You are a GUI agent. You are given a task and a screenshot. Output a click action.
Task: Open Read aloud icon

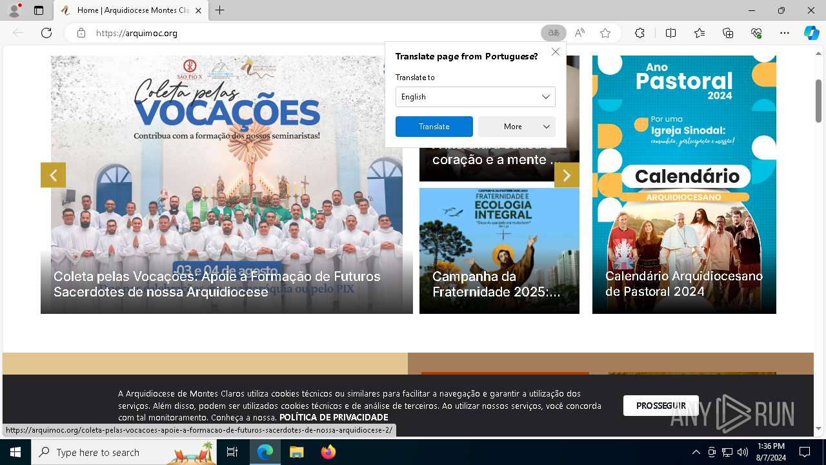click(x=579, y=33)
